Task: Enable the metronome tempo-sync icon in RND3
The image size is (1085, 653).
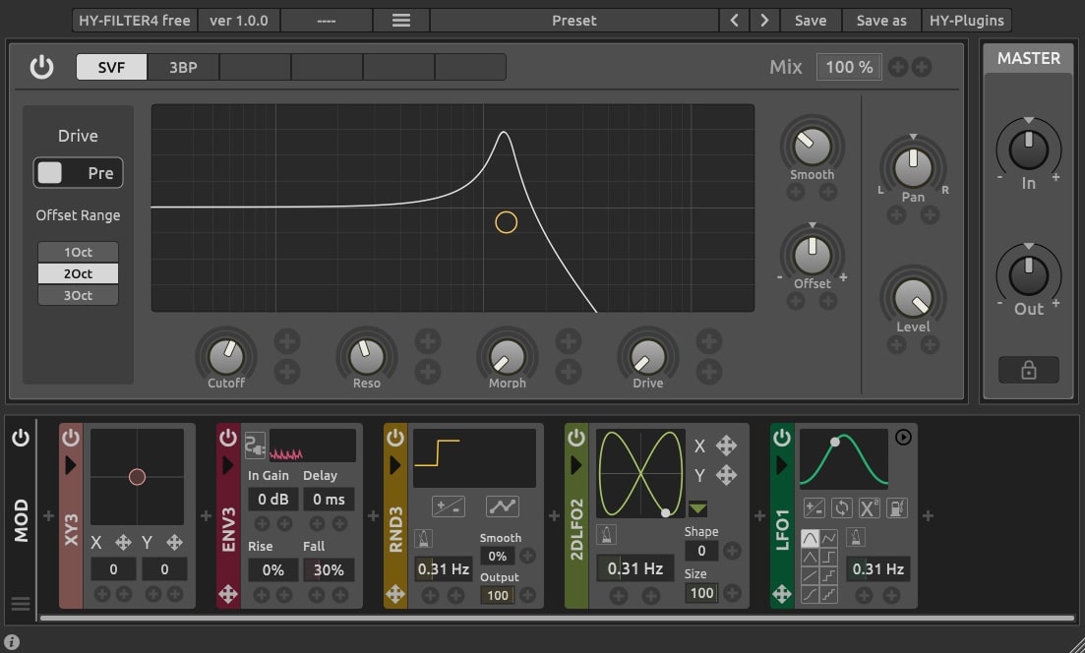Action: pos(424,538)
